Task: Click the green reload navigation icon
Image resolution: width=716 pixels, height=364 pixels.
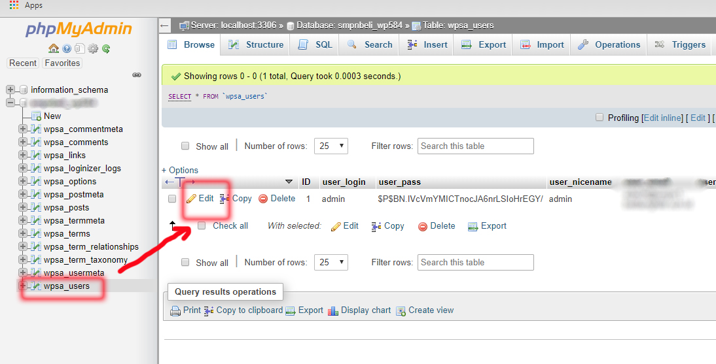Action: click(x=105, y=48)
